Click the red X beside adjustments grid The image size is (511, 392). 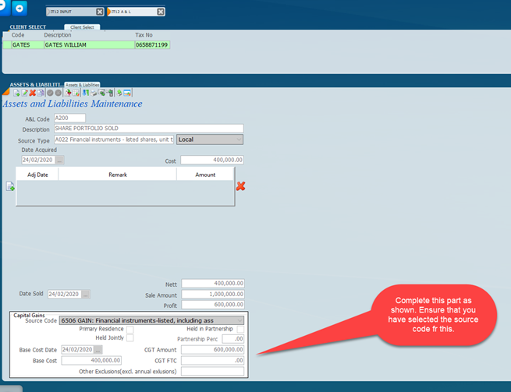pyautogui.click(x=241, y=186)
